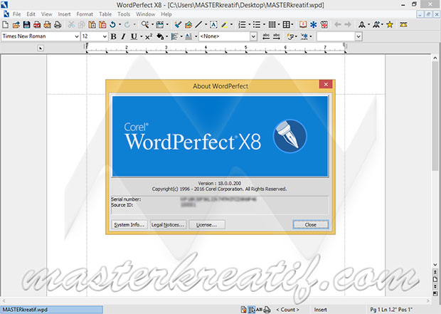Screen dimensions: 441x314
Task: Open the empty combo box at toolbar end
Action: point(358,36)
